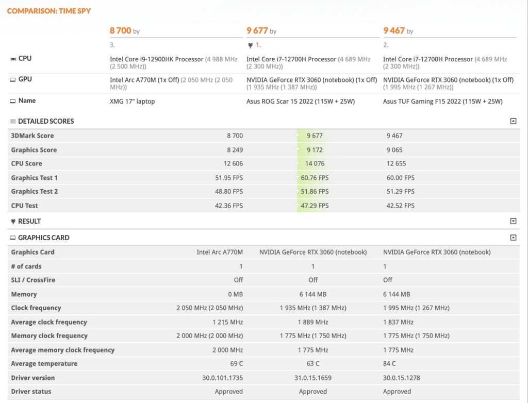This screenshot has width=528, height=403.
Task: Click the Graphics Score row label
Action: 34,150
